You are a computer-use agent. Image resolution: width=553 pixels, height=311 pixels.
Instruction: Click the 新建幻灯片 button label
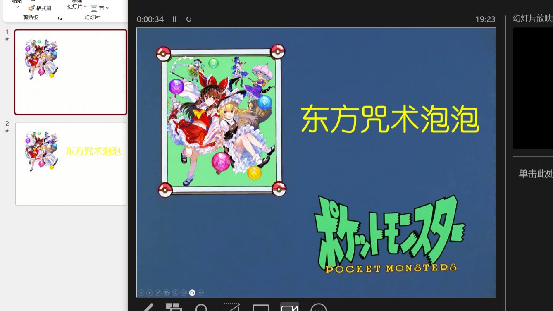pyautogui.click(x=75, y=5)
